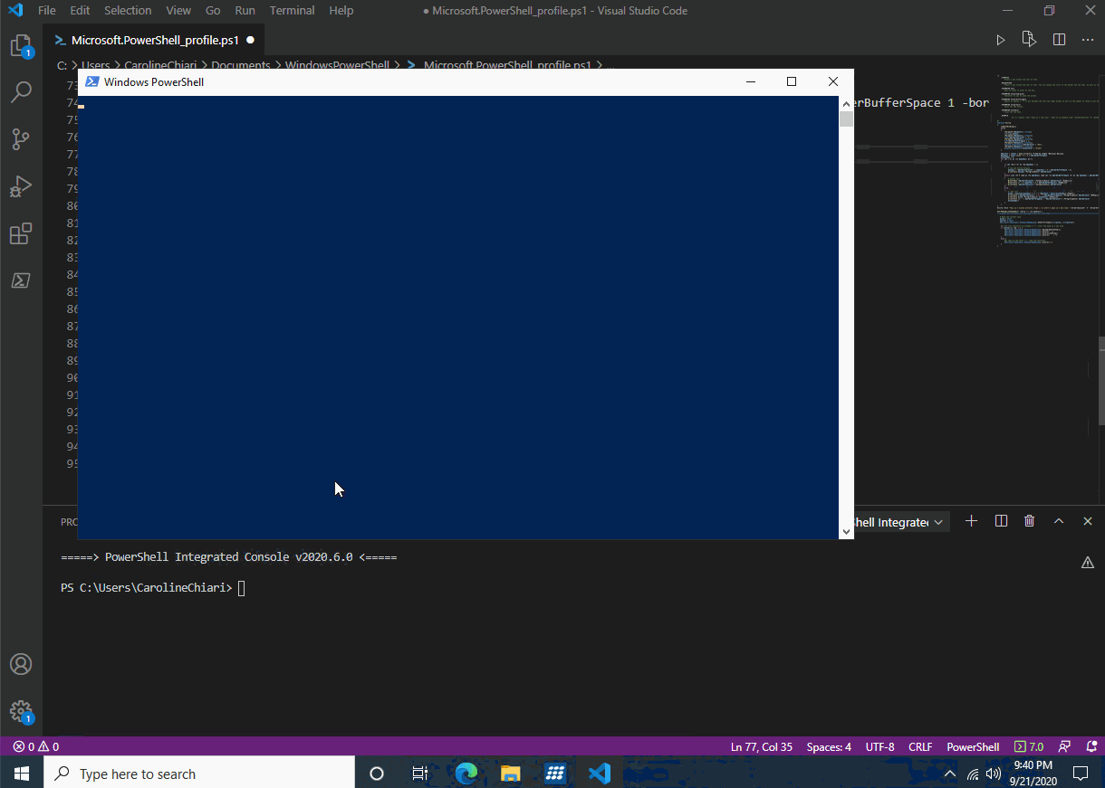Open the volume control in system tray

pos(994,774)
